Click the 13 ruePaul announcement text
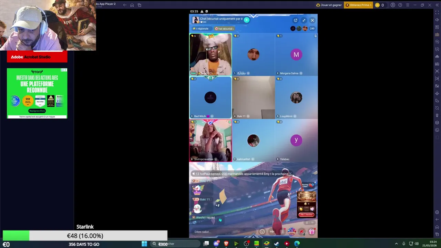Image resolution: width=441 pixels, height=248 pixels. point(242,174)
